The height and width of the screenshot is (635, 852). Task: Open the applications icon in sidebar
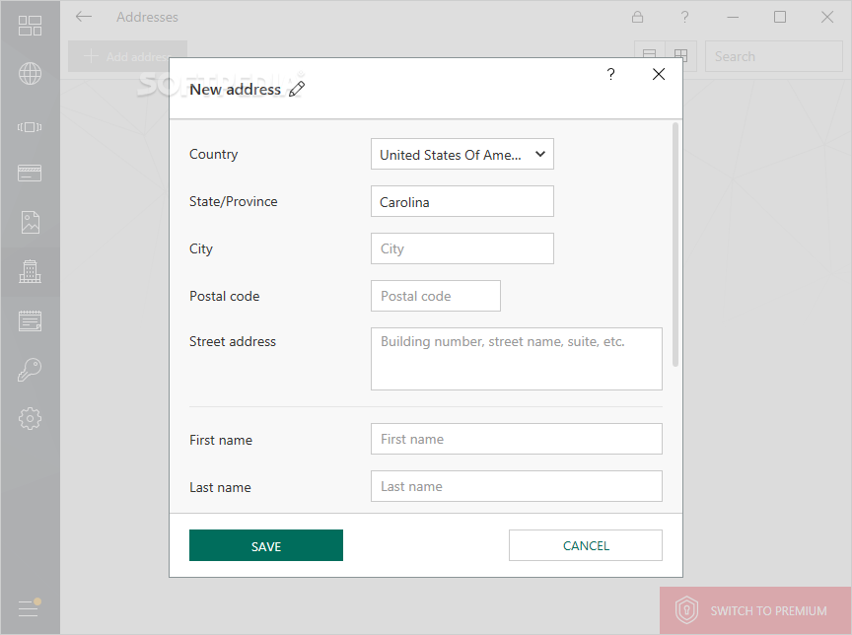tap(30, 127)
